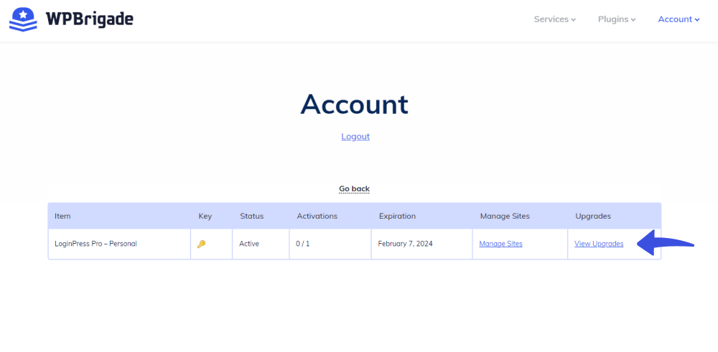Select the LoginPress Pro – Personal cell
The image size is (718, 352).
pyautogui.click(x=119, y=244)
